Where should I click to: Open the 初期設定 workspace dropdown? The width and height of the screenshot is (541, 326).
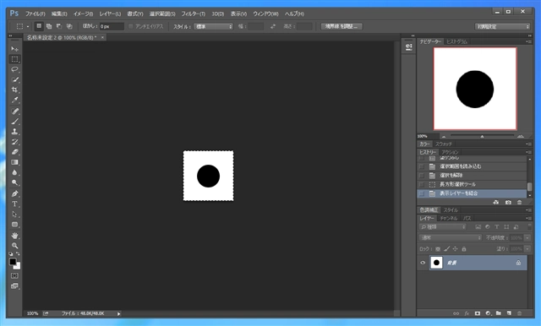tap(502, 26)
